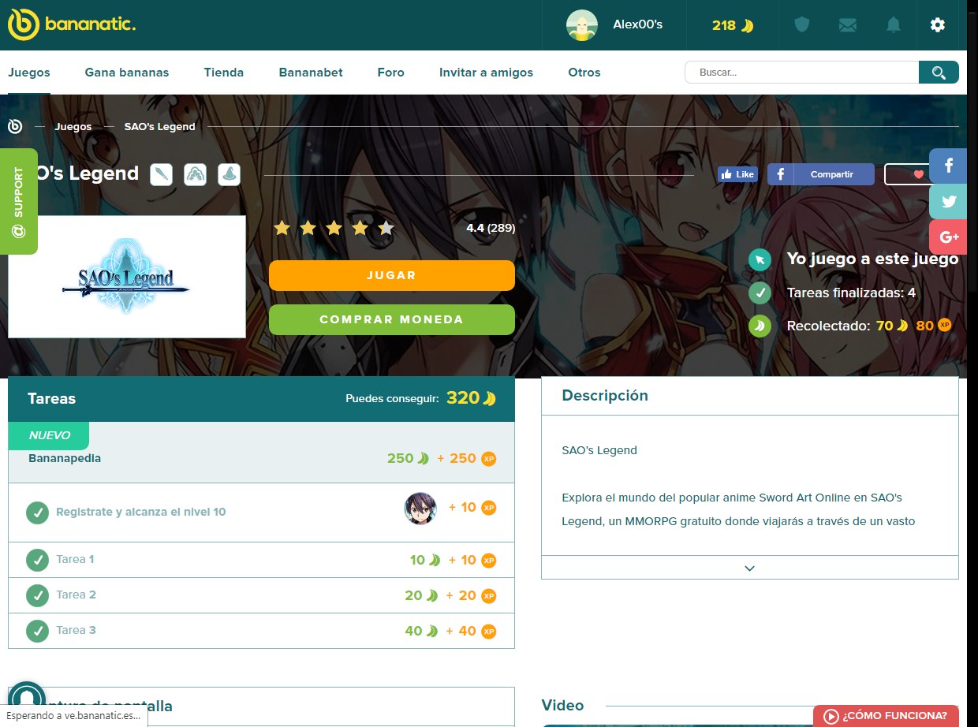Screen dimensions: 978x727
Task: Click the checkmark of Tarea 2
Action: (x=37, y=595)
